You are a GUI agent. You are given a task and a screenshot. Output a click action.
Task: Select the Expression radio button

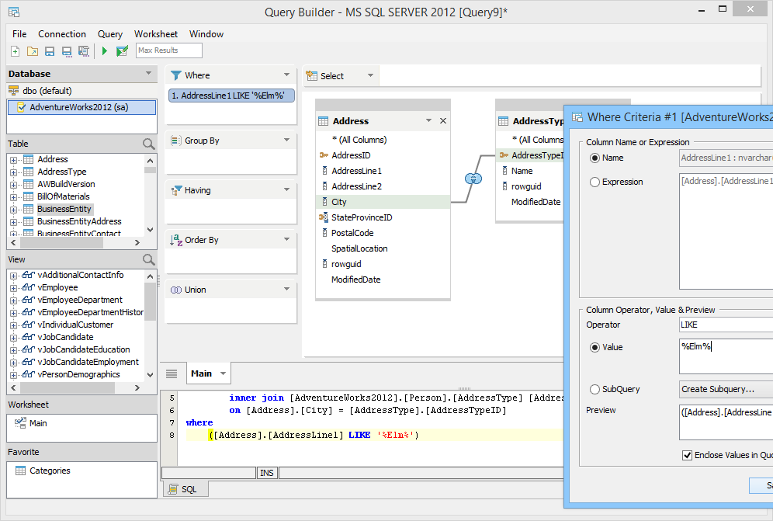coord(594,182)
